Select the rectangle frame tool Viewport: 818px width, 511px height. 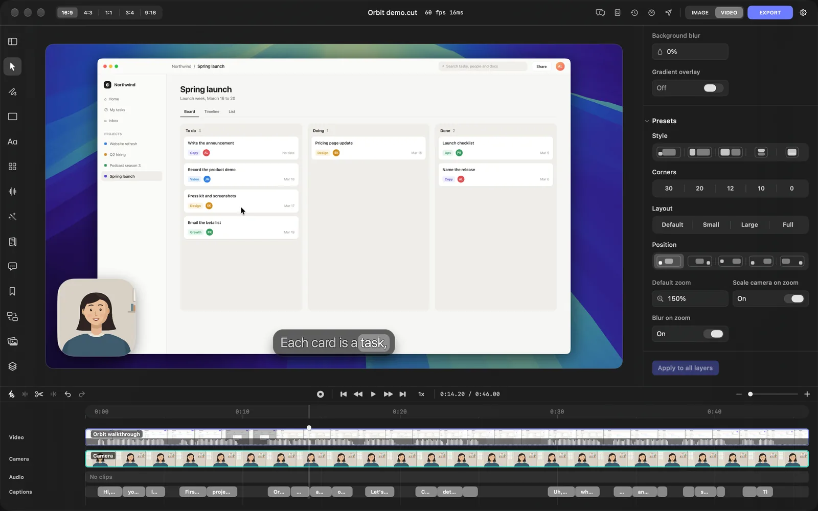(x=13, y=117)
